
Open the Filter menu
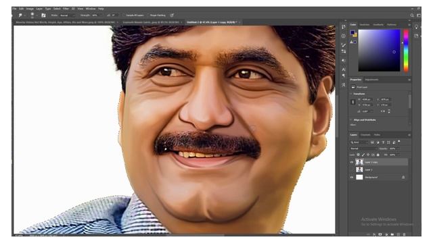66,9
